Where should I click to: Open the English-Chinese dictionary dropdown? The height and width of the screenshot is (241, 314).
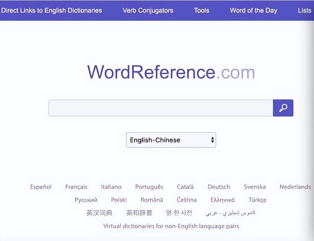(171, 140)
